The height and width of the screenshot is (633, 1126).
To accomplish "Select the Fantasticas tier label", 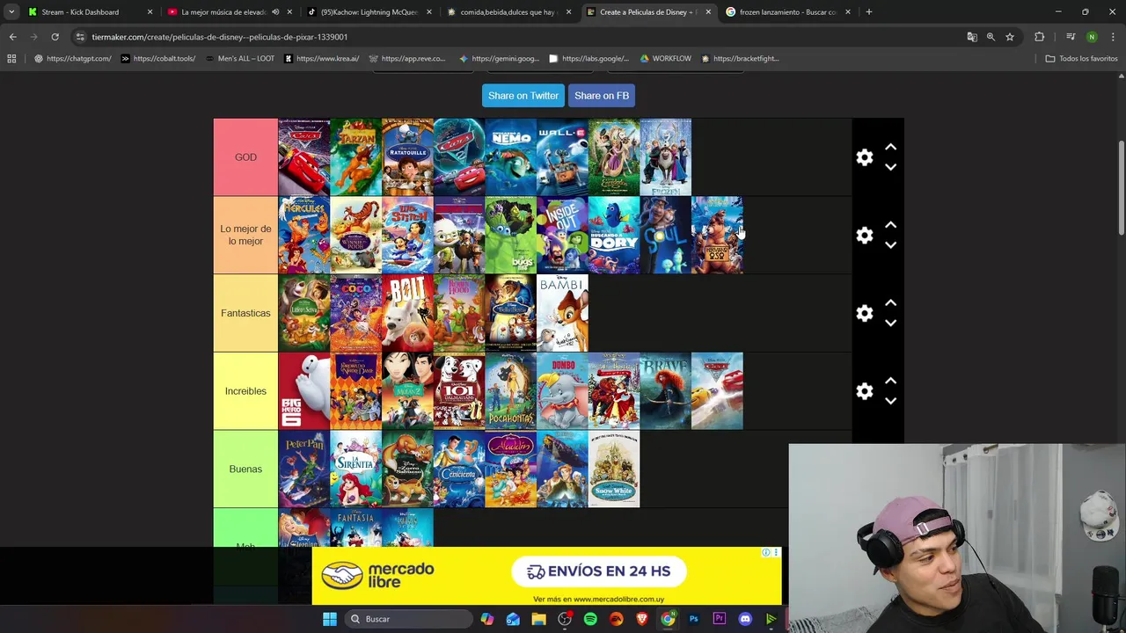I will point(245,313).
